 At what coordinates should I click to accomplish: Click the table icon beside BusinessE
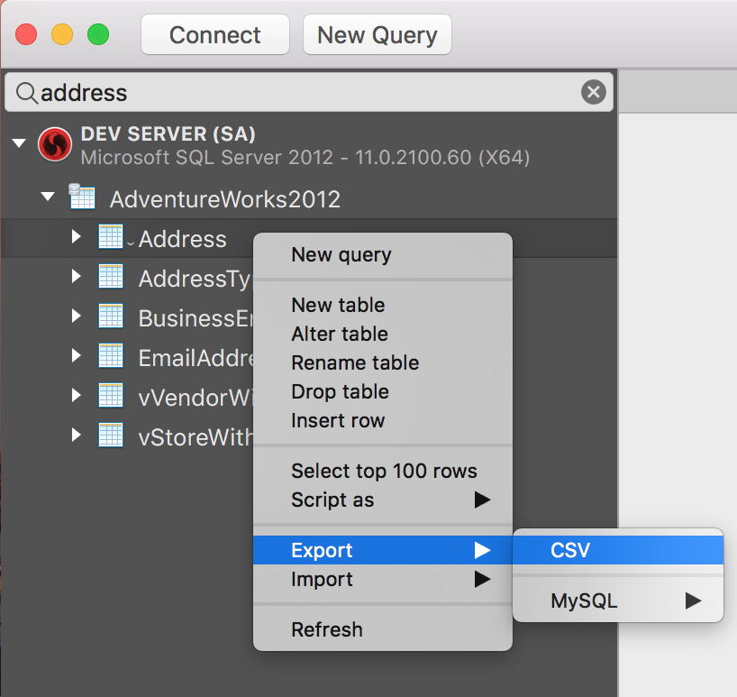click(x=110, y=317)
